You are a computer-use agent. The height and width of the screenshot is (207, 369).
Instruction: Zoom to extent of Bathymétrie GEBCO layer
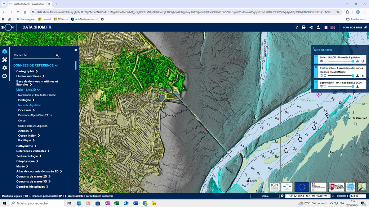(325, 86)
